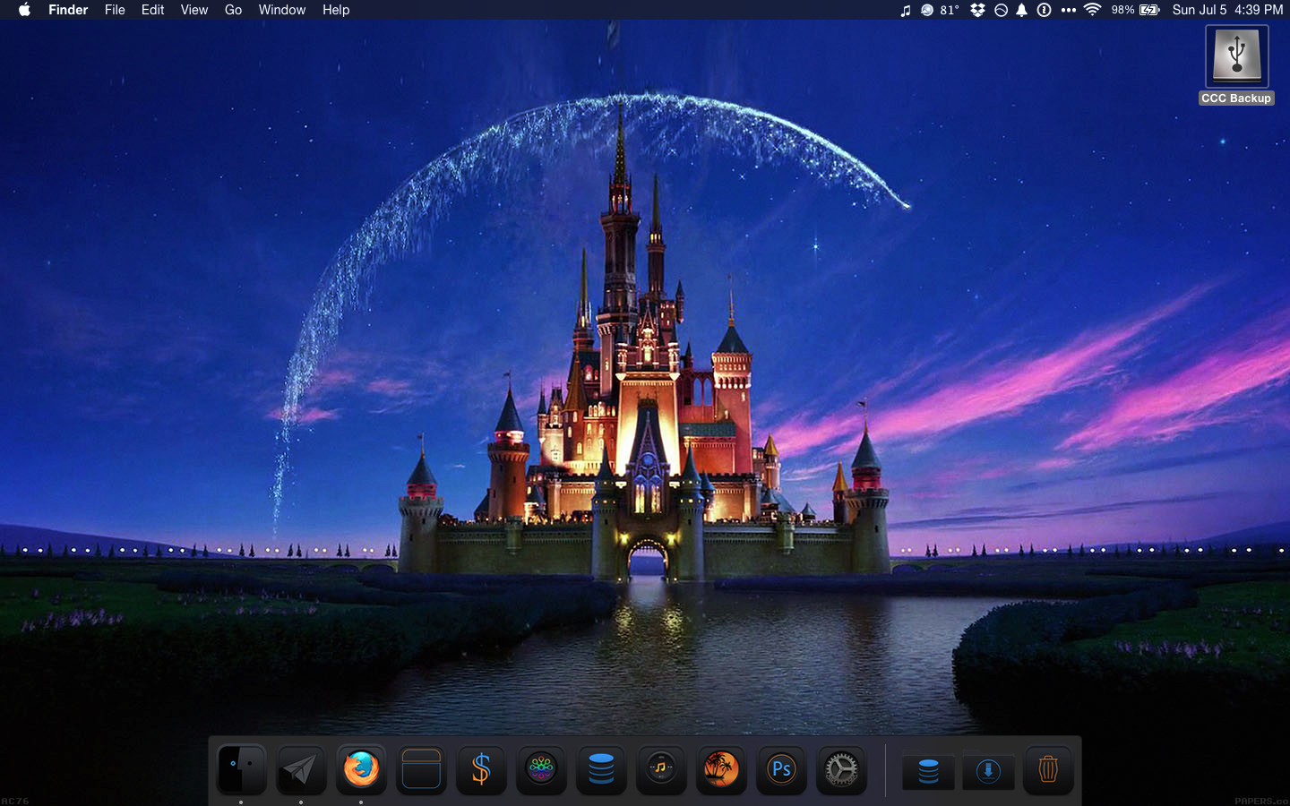Open Firefox from the dock
The image size is (1290, 806).
point(361,769)
